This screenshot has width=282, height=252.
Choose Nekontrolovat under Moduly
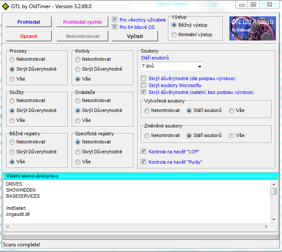(x=78, y=59)
